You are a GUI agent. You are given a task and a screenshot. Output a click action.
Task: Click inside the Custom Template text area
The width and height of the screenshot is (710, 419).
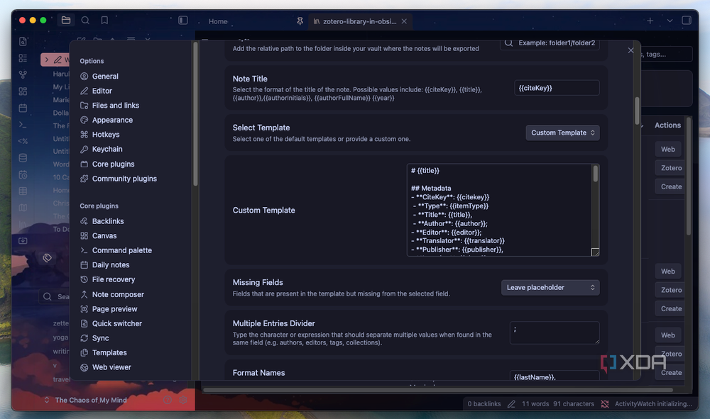(x=499, y=210)
